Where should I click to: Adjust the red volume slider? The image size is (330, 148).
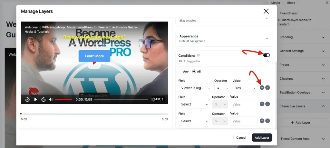(x=63, y=99)
